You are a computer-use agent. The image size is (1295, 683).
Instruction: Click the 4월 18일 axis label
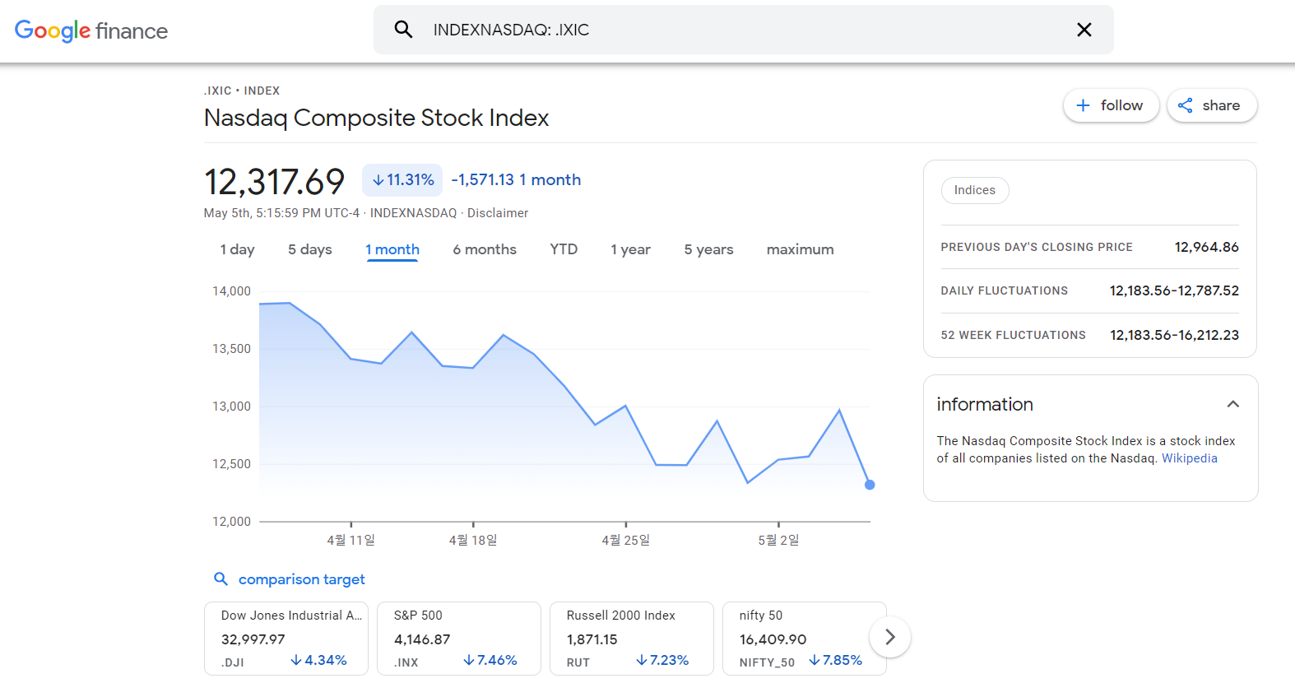click(x=473, y=540)
